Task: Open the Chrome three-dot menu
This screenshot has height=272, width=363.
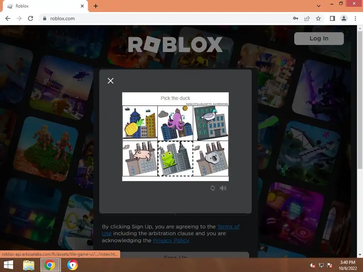Action: click(x=355, y=18)
